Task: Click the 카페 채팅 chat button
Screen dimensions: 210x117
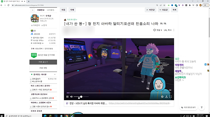Action: (x=43, y=68)
